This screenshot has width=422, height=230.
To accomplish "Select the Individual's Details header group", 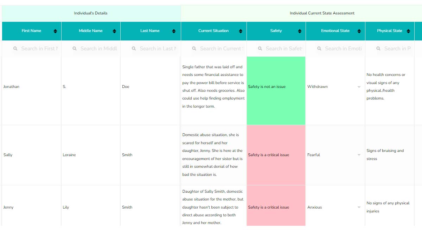I will [91, 13].
